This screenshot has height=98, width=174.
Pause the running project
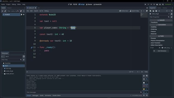pyautogui.click(x=148, y=4)
